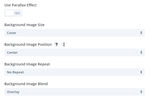Select the No Repeat value text
Screen dimensions: 150x101
click(x=15, y=72)
